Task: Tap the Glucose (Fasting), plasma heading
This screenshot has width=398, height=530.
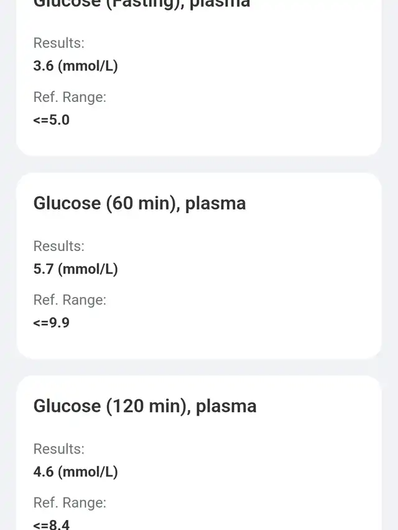Action: [142, 3]
